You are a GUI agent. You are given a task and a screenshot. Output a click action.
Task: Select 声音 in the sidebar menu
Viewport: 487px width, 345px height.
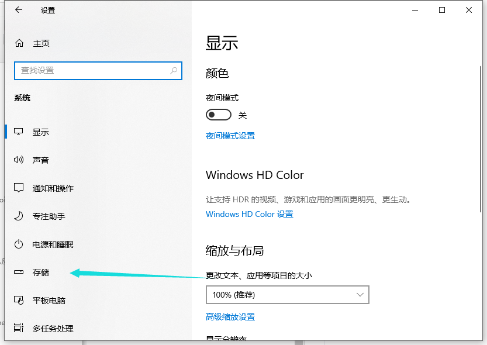click(x=41, y=160)
